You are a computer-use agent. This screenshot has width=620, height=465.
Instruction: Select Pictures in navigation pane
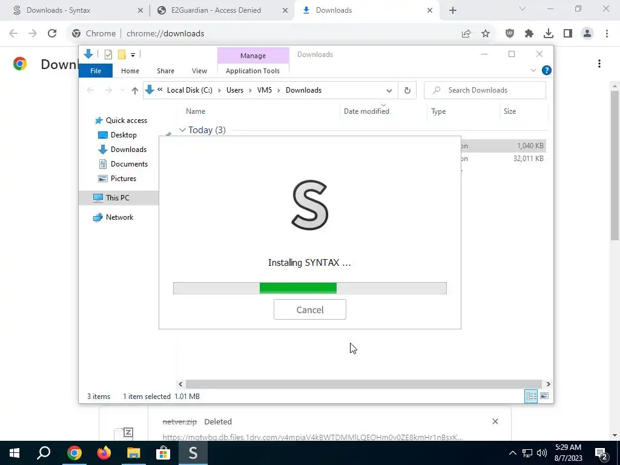[117, 179]
